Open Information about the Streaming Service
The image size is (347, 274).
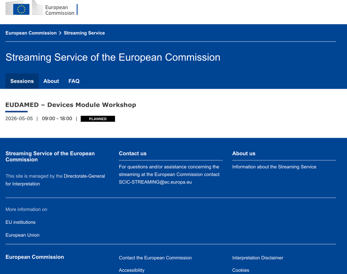274,167
